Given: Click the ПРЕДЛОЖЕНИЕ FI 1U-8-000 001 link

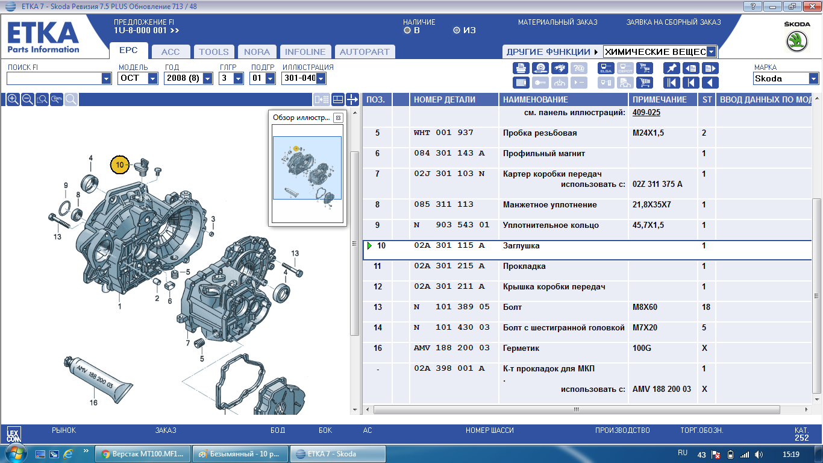Looking at the screenshot, I should [x=146, y=30].
